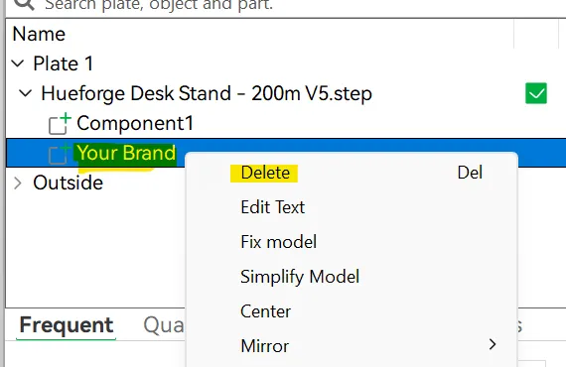Click the Component1 part icon
The width and height of the screenshot is (566, 367).
60,123
